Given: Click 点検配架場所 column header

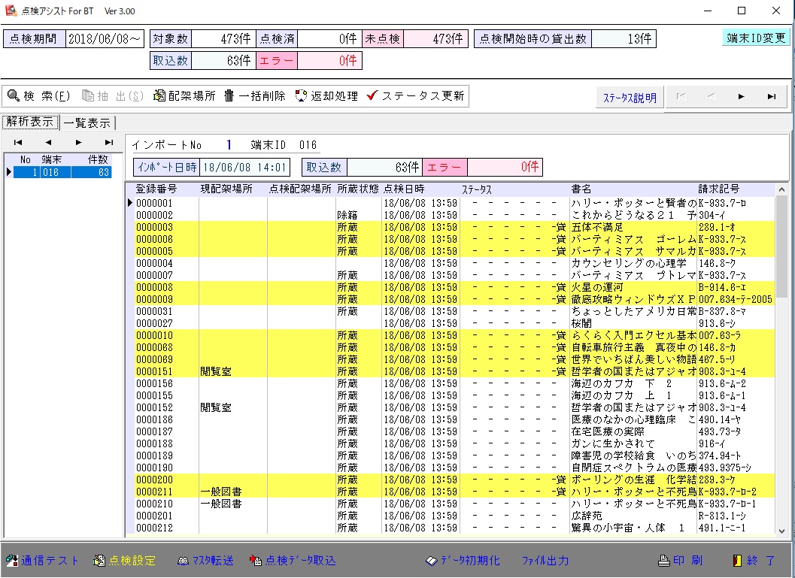Looking at the screenshot, I should pyautogui.click(x=299, y=189).
